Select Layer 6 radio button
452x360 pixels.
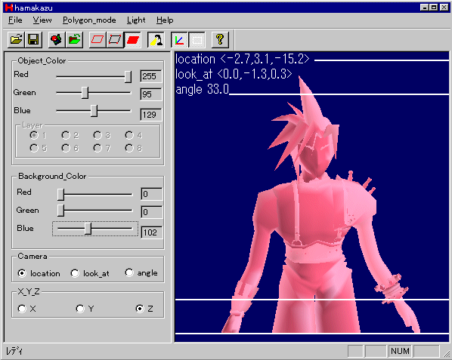(x=66, y=148)
